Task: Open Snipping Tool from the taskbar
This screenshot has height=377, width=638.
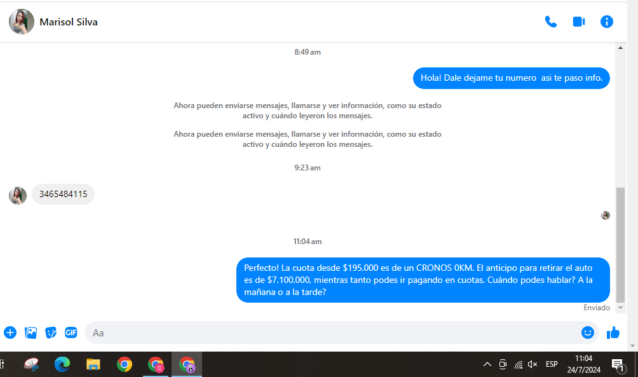Action: click(31, 364)
